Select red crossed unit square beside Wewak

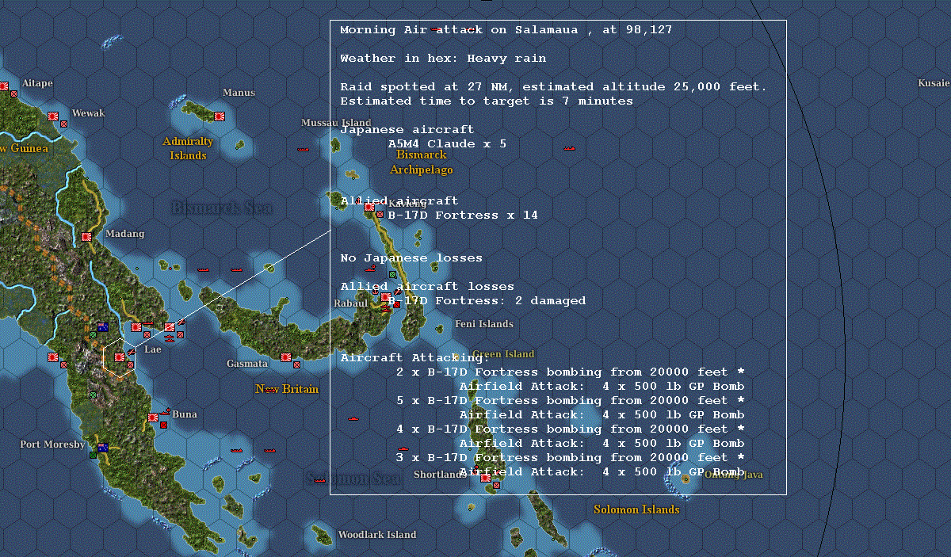click(63, 124)
